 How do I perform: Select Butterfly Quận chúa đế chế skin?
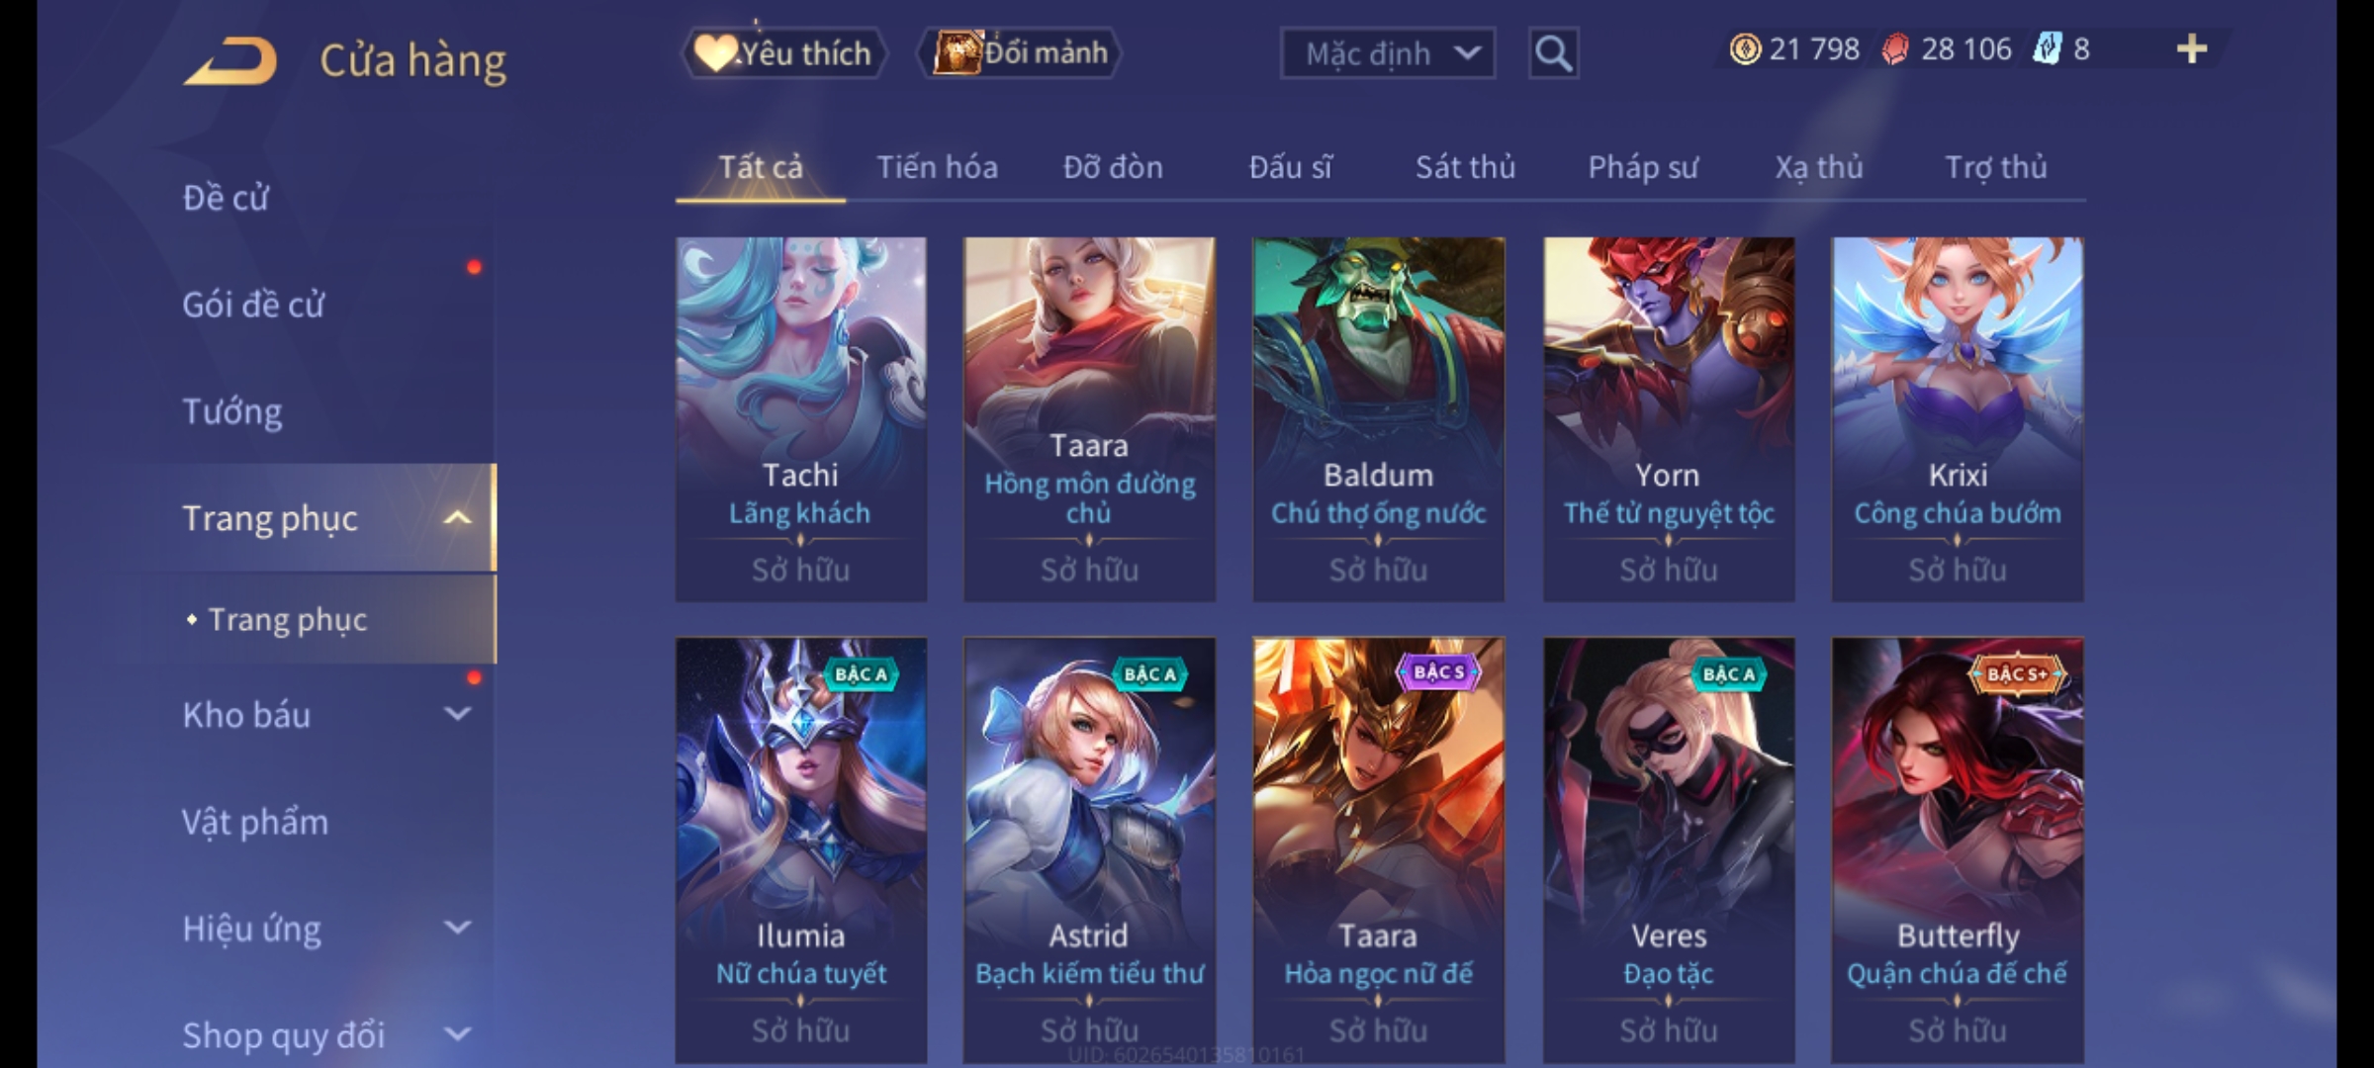[1958, 850]
